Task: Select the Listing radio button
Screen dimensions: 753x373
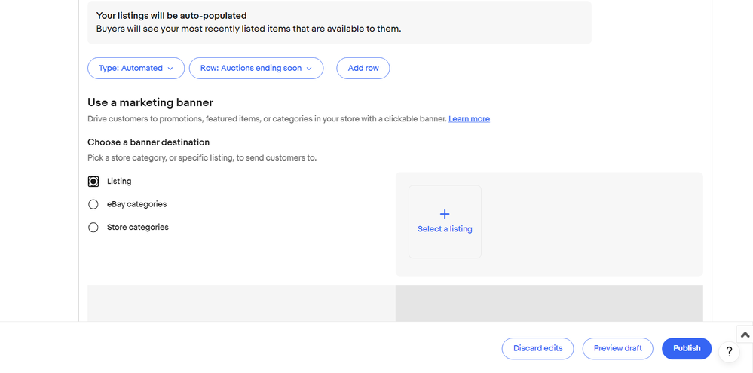Action: pos(93,182)
